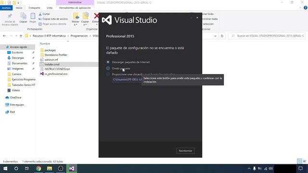Open Escritorio in navigation pane
Screen dimensions: 308x173
[x=15, y=52]
